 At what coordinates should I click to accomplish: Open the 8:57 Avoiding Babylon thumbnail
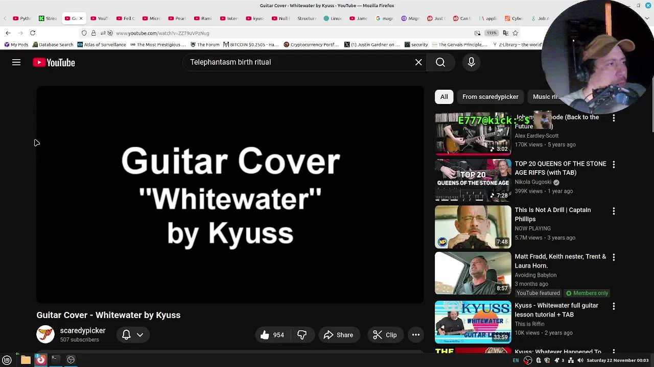coord(473,273)
